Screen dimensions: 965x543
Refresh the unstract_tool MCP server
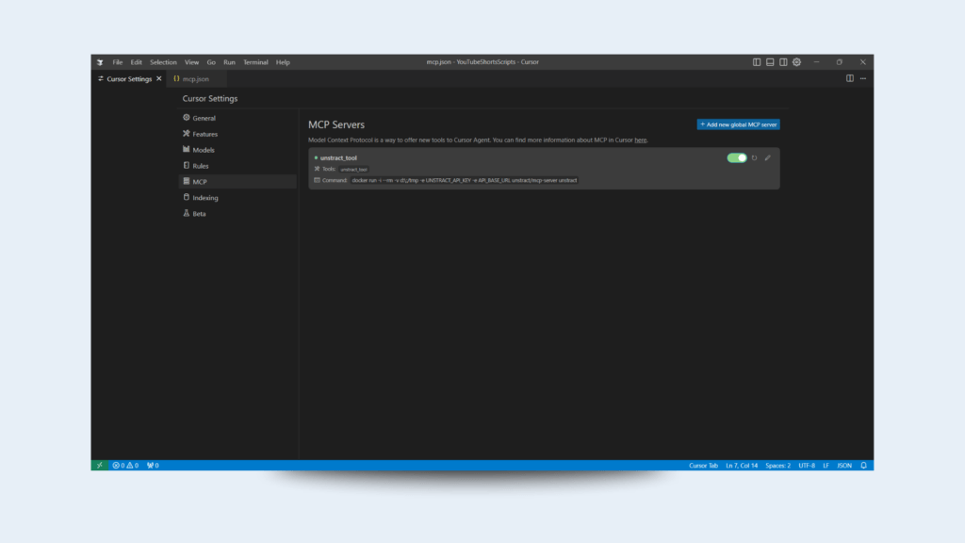(x=754, y=157)
